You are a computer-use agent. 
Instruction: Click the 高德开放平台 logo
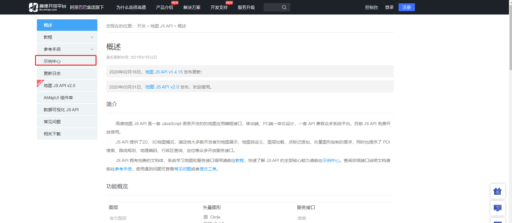[47, 7]
